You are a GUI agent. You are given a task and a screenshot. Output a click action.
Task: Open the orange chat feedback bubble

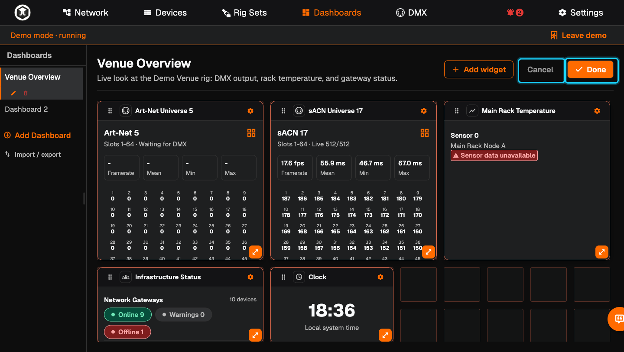coord(617,319)
